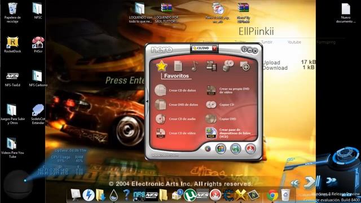The width and height of the screenshot is (361, 203).
Task: Open the PrtScr desktop icon
Action: tap(38, 45)
